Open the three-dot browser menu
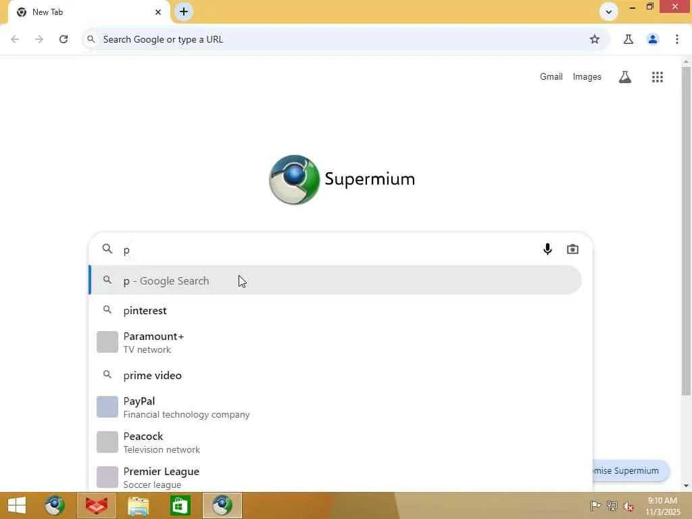 click(x=677, y=39)
